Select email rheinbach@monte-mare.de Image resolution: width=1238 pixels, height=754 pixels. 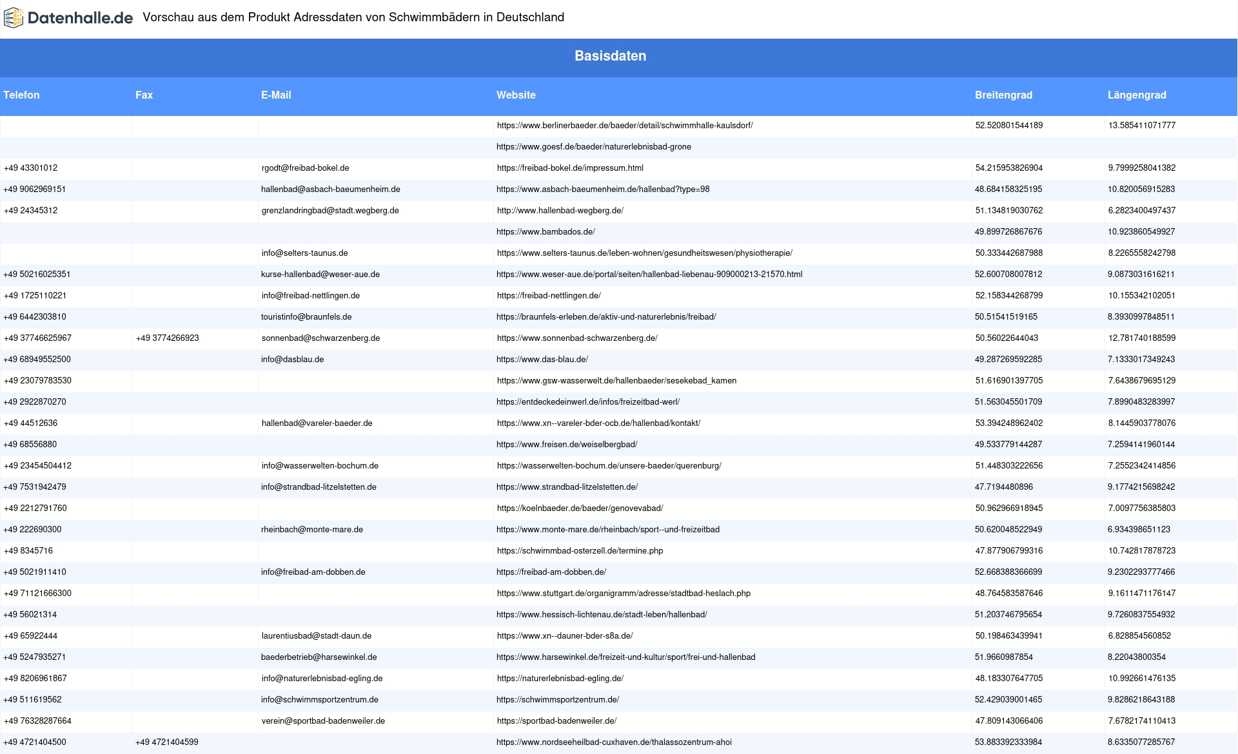coord(312,530)
